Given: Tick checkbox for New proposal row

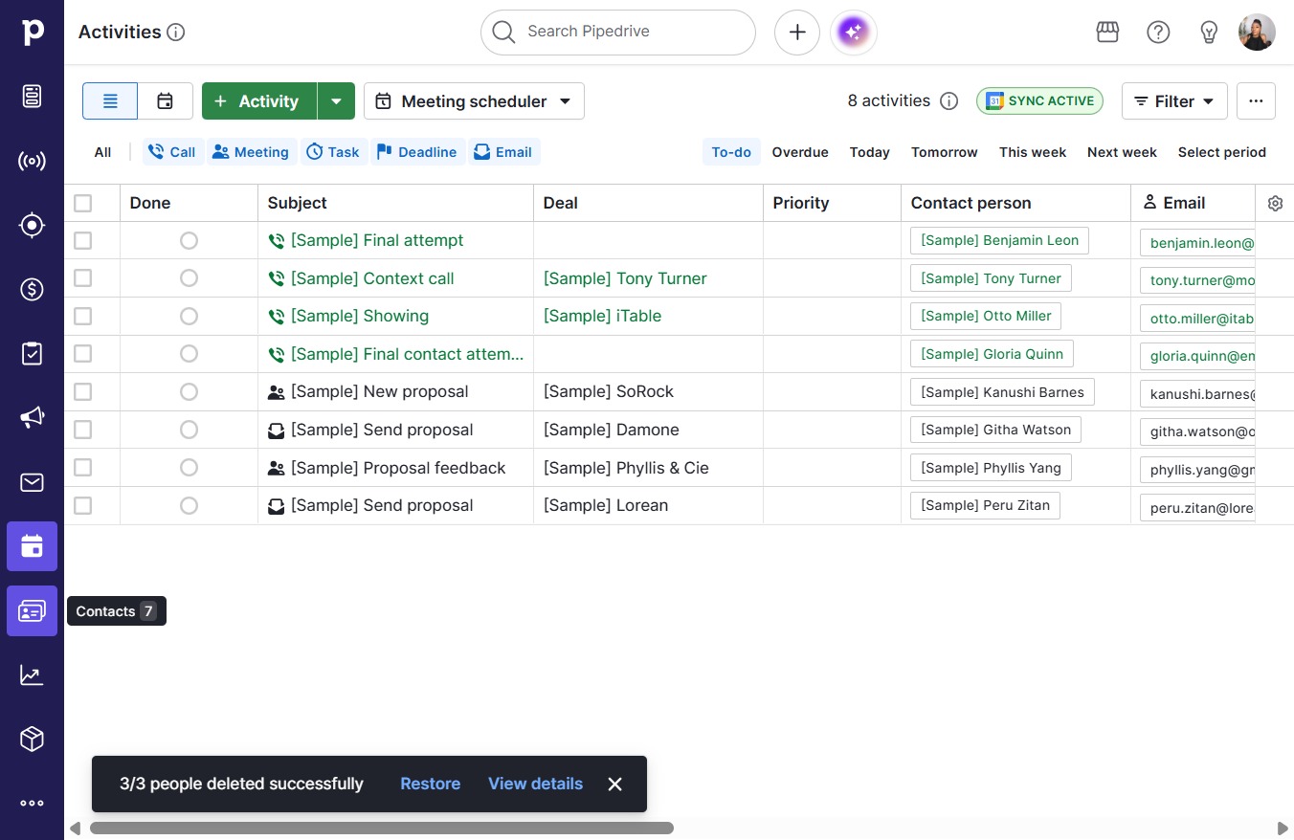Looking at the screenshot, I should pos(83,391).
